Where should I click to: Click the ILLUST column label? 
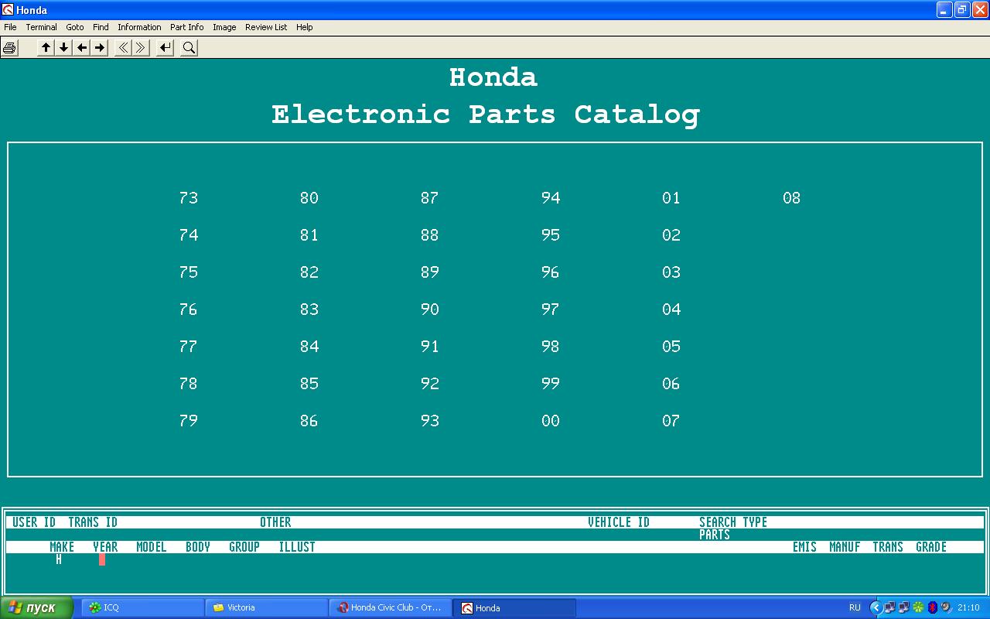coord(297,547)
